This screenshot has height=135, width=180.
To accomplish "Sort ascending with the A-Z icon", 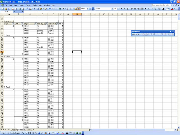I will (68, 9).
